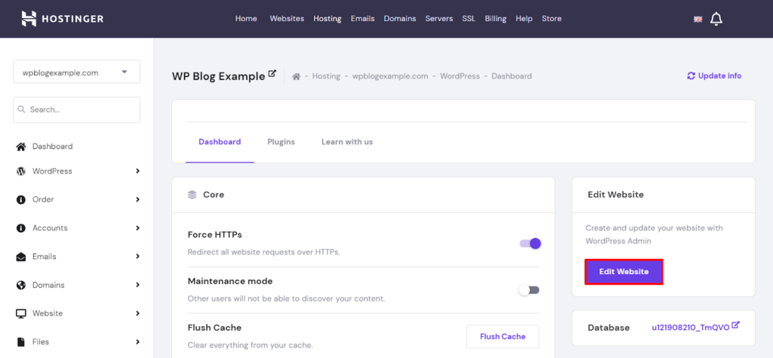Click the refresh icon next to Update info
The width and height of the screenshot is (773, 358).
click(691, 76)
